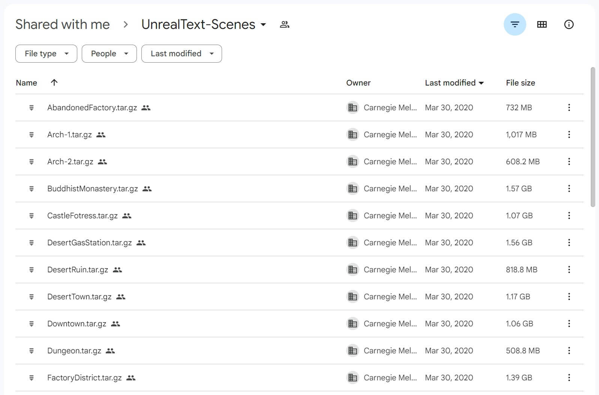This screenshot has width=599, height=395.
Task: Open more actions for Downtown.tar.gz
Action: (x=569, y=324)
